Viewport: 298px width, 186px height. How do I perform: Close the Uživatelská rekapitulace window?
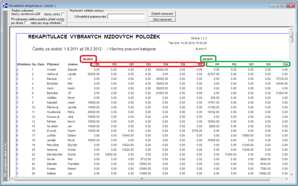[291, 6]
